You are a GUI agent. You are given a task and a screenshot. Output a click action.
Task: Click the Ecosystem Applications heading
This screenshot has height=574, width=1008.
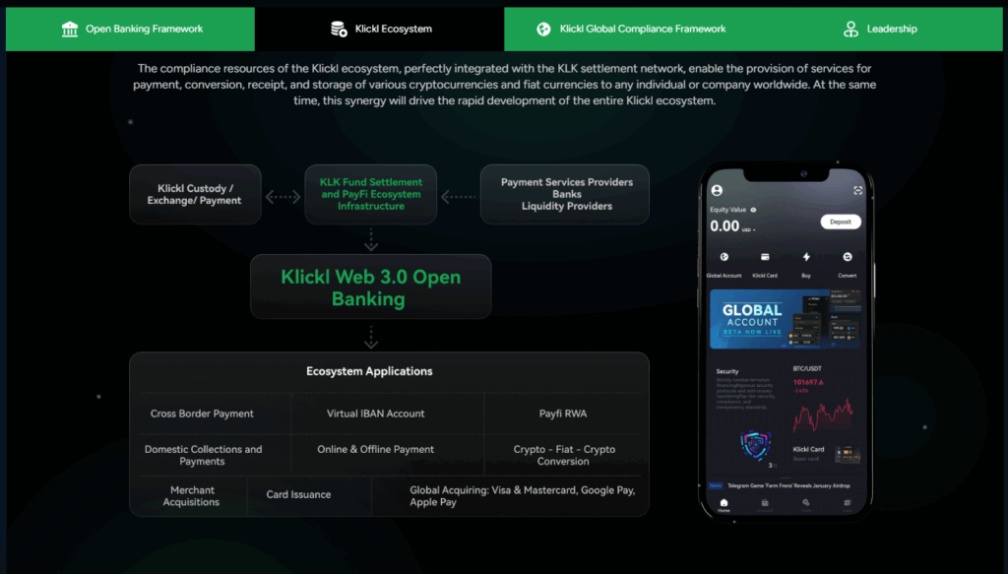point(369,371)
